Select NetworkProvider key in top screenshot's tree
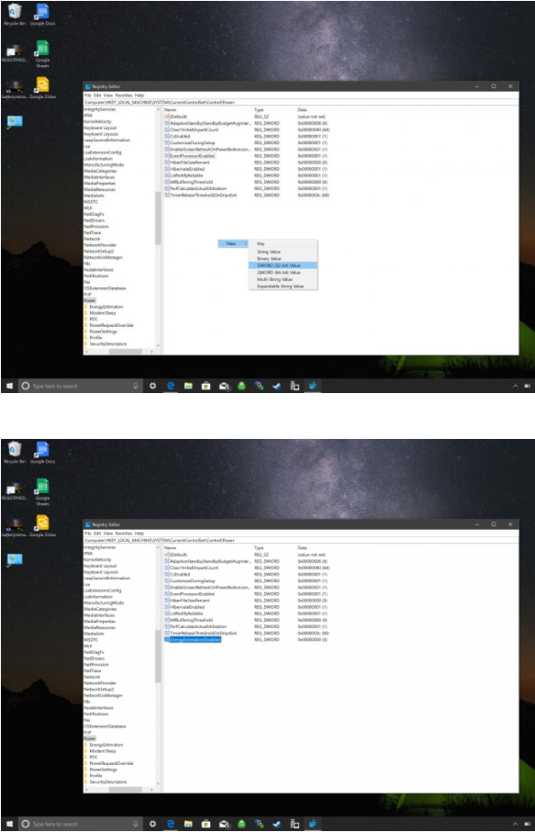Screen dimensions: 535x832 point(100,245)
